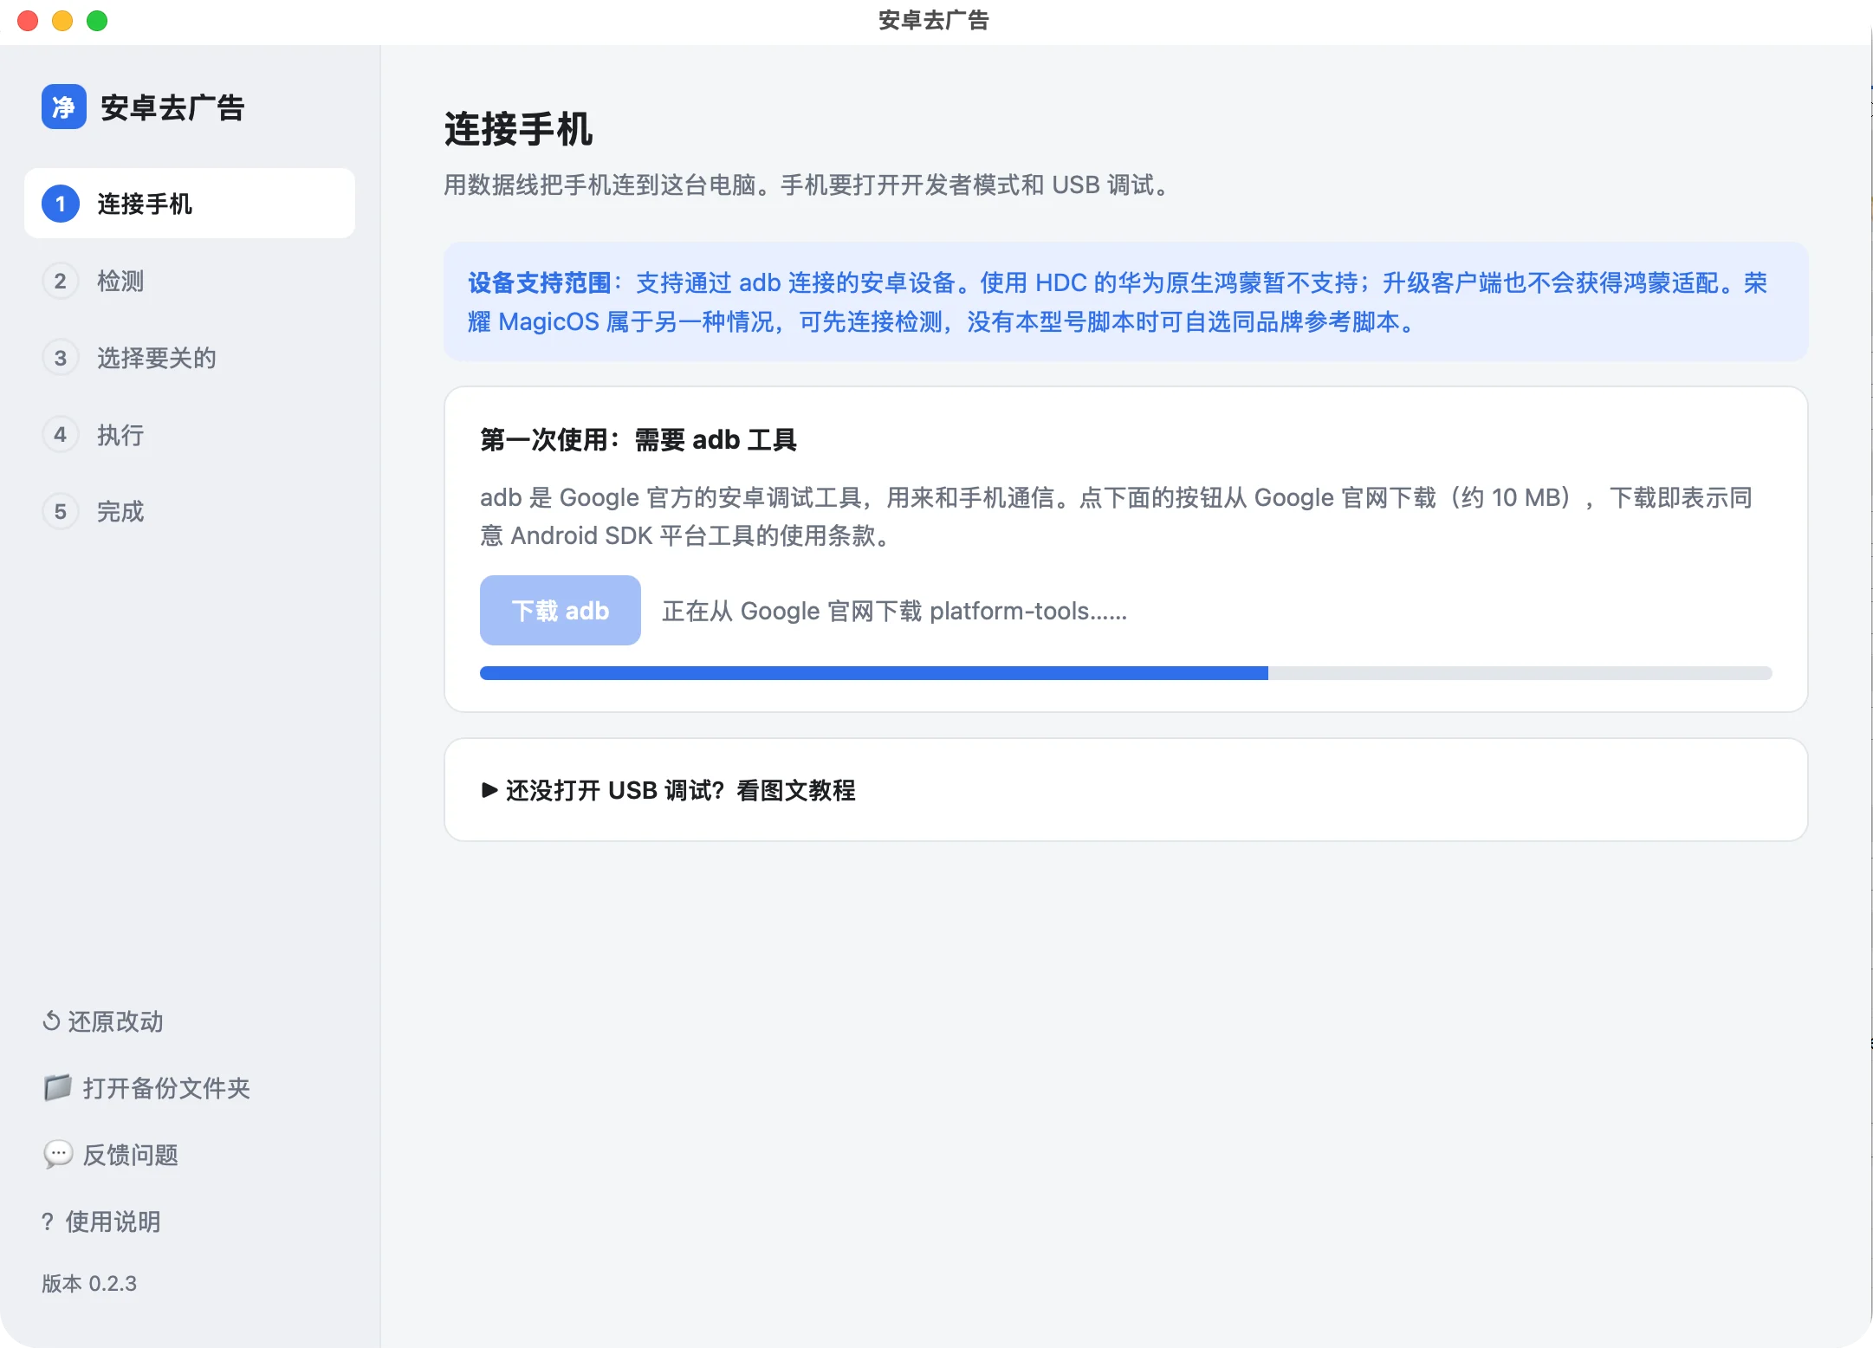Screen dimensions: 1873x1348
Task: Open 使用说明 help
Action: pos(101,1222)
